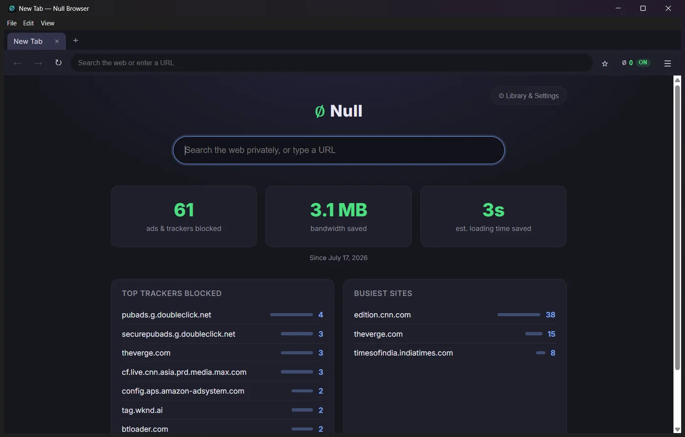Click count 4 for pubads.g.doubleclick.net
The image size is (685, 437).
point(320,315)
